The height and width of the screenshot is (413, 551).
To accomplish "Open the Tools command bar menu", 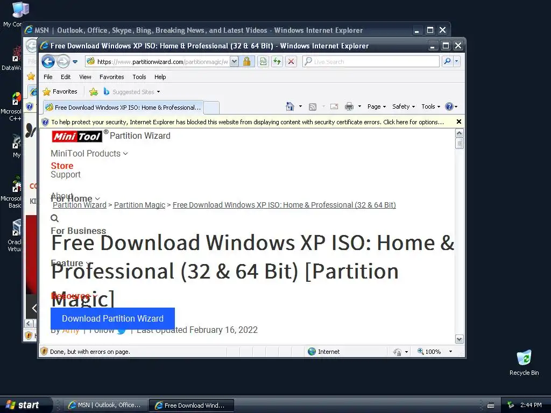I will point(431,106).
